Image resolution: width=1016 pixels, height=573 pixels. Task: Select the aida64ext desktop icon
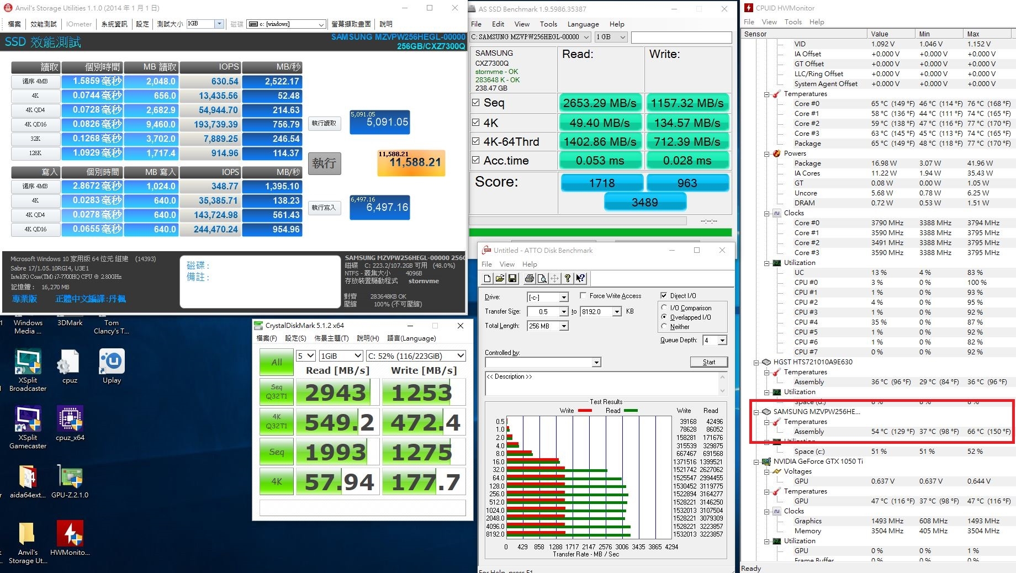[28, 482]
